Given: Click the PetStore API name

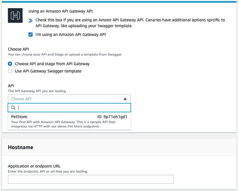Looking at the screenshot, I should [18, 117].
